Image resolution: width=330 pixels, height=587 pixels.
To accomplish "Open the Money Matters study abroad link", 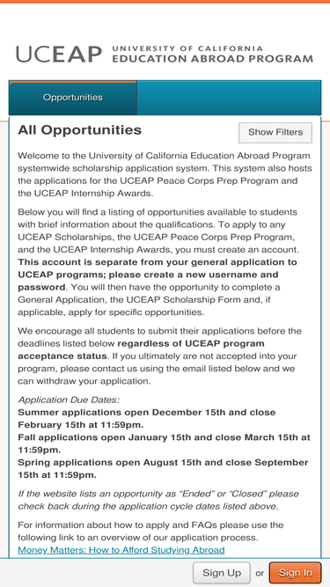I will tap(121, 550).
